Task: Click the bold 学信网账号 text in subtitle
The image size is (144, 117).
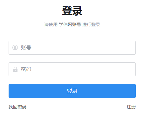Action: [70, 24]
